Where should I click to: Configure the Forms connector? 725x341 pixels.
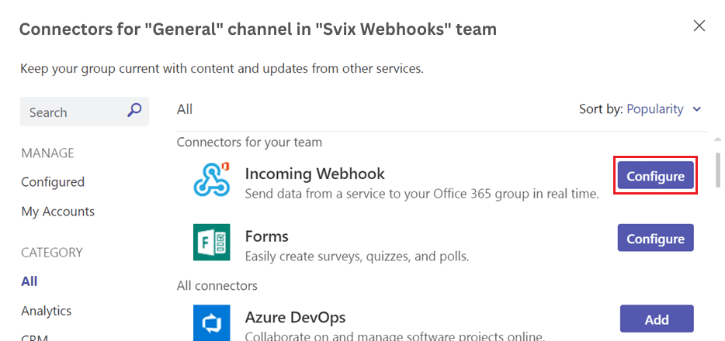[x=656, y=238]
